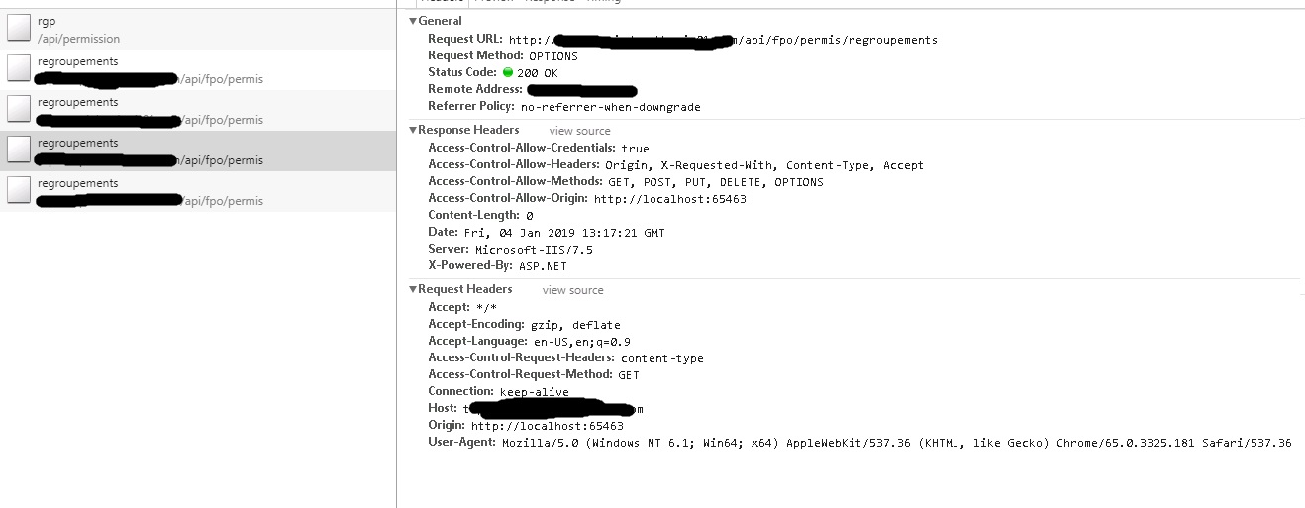Click file icon of last regroupements request
The width and height of the screenshot is (1305, 508).
tap(18, 191)
